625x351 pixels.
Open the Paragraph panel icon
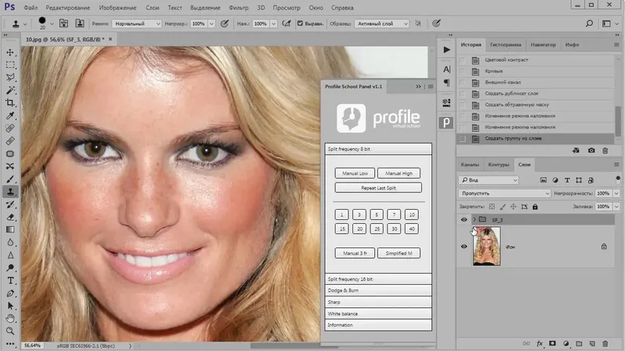pos(446,83)
